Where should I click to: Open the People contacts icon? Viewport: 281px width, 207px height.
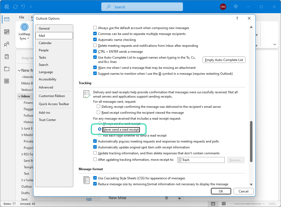pos(7,44)
